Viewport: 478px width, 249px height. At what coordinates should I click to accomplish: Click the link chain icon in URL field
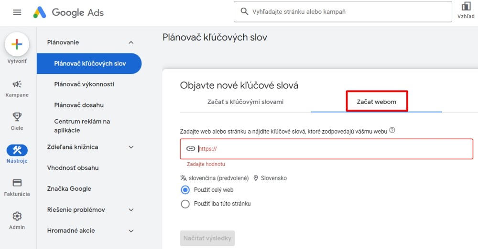[191, 149]
